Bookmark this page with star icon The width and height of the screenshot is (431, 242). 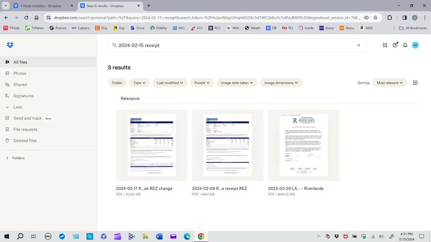click(375, 18)
